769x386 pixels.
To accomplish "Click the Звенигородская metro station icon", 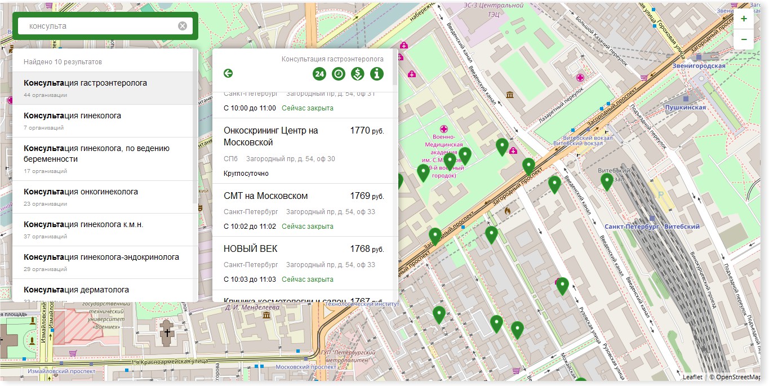I will [x=699, y=57].
